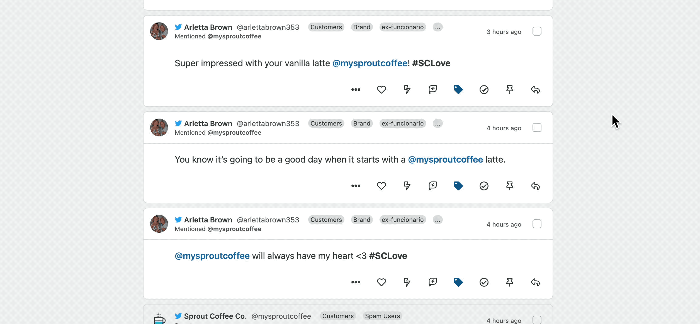This screenshot has height=324, width=700.
Task: Show more tags on the good day message
Action: pos(437,123)
